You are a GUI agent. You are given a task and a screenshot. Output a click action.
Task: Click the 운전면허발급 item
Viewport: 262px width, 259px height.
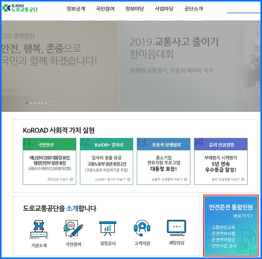pyautogui.click(x=223, y=240)
